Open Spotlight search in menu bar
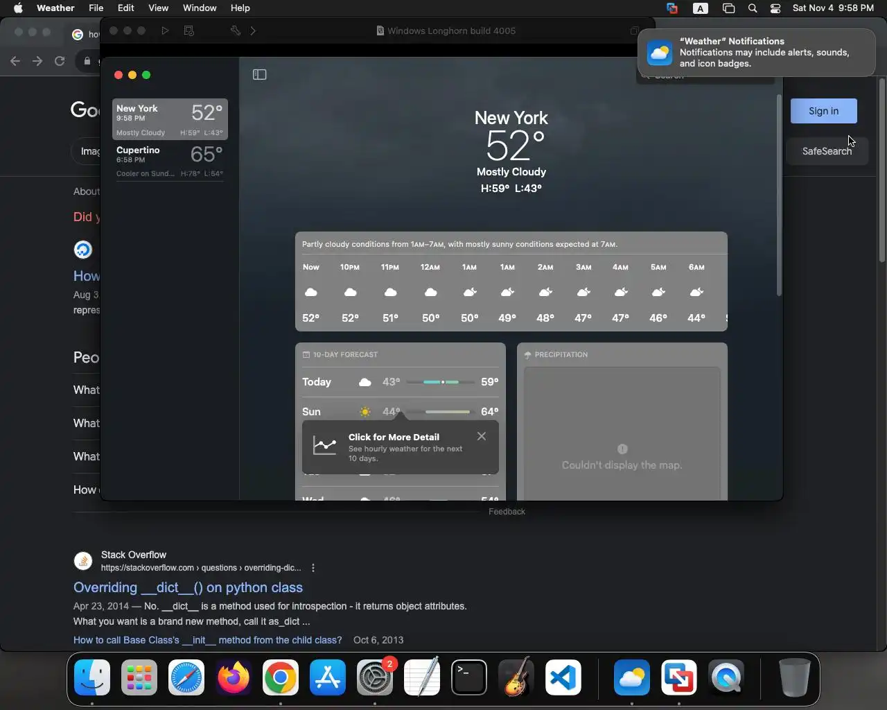The width and height of the screenshot is (887, 710). [753, 8]
